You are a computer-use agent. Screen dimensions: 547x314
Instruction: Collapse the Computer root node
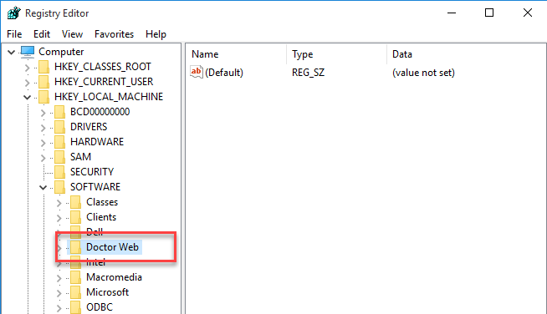click(11, 53)
